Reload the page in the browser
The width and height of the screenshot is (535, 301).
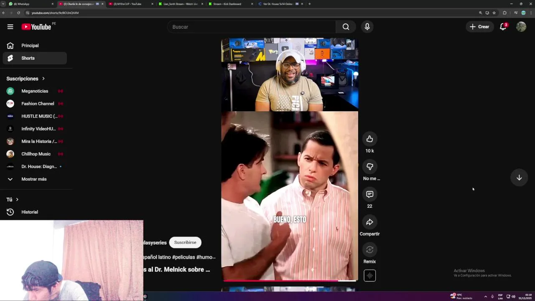click(18, 13)
